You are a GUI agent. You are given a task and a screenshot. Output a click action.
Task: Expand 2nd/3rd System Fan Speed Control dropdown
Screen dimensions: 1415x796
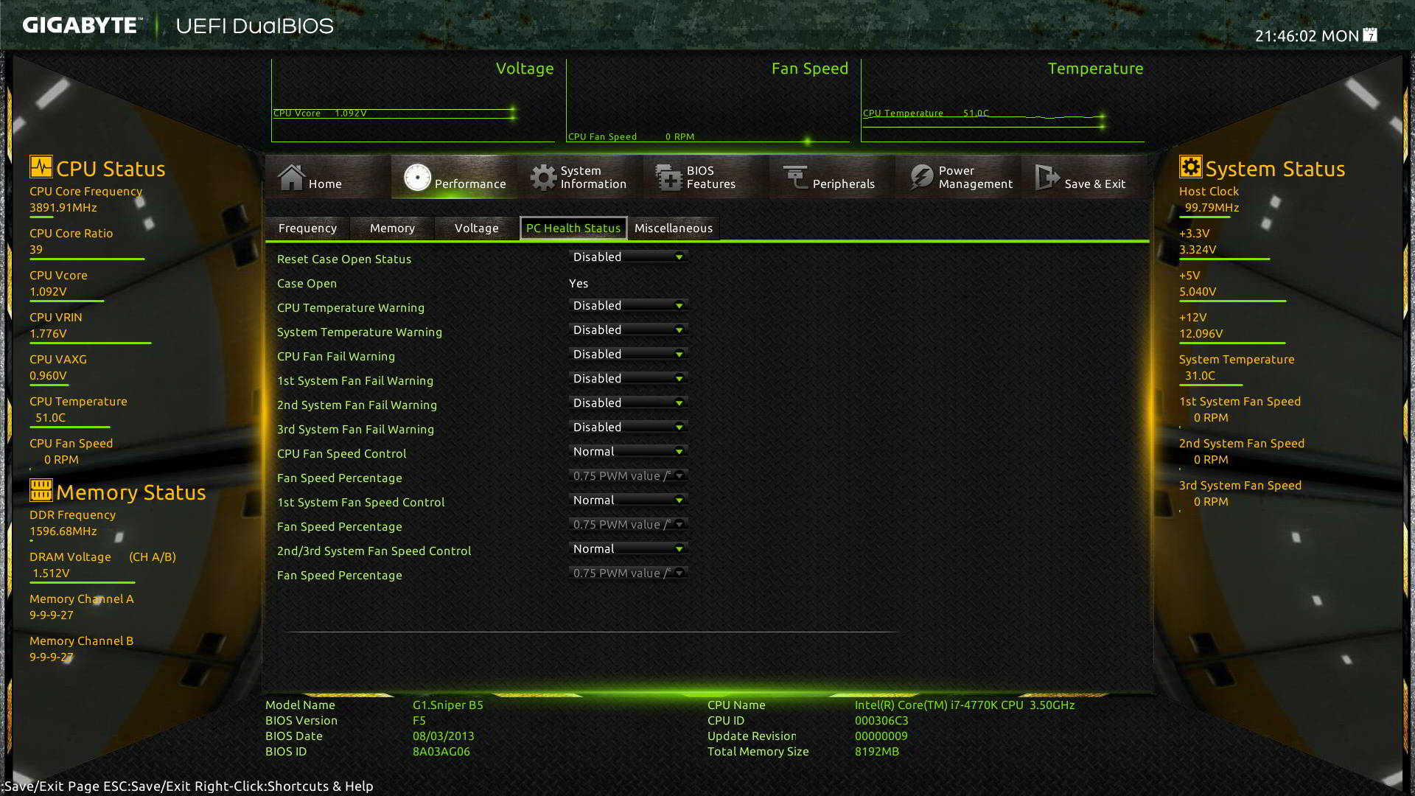[629, 548]
